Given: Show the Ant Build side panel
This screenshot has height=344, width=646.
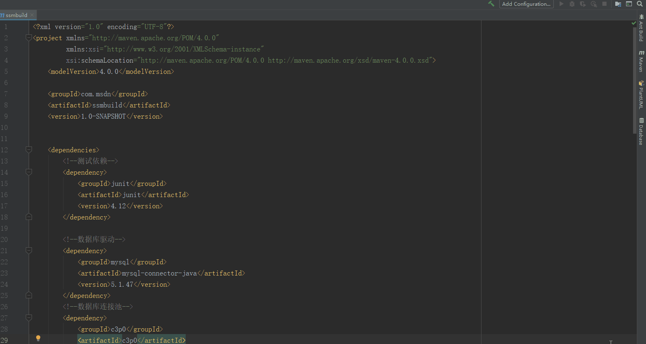Looking at the screenshot, I should [x=641, y=28].
